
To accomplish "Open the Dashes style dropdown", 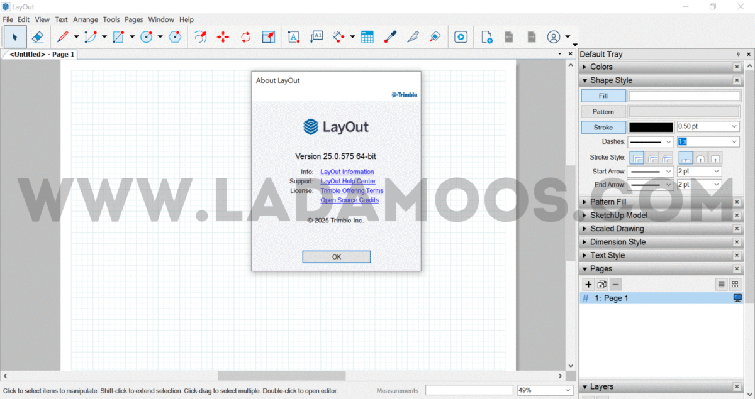I will pos(651,142).
